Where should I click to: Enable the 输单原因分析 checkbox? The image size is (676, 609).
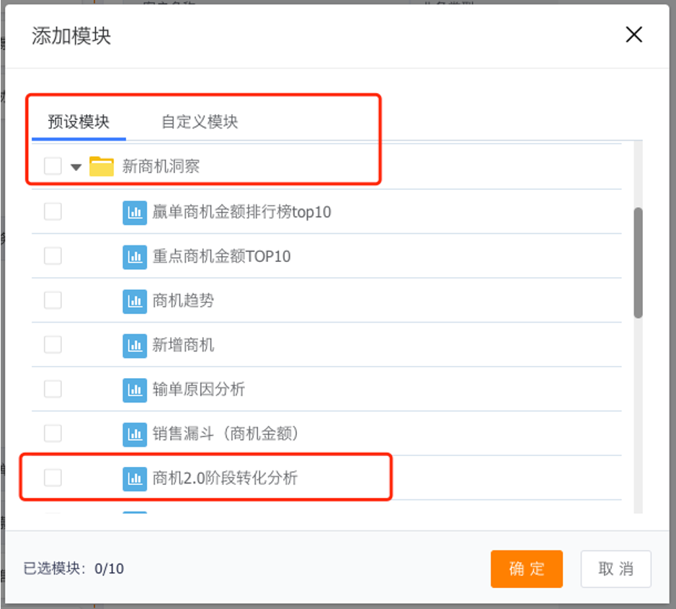(x=53, y=390)
